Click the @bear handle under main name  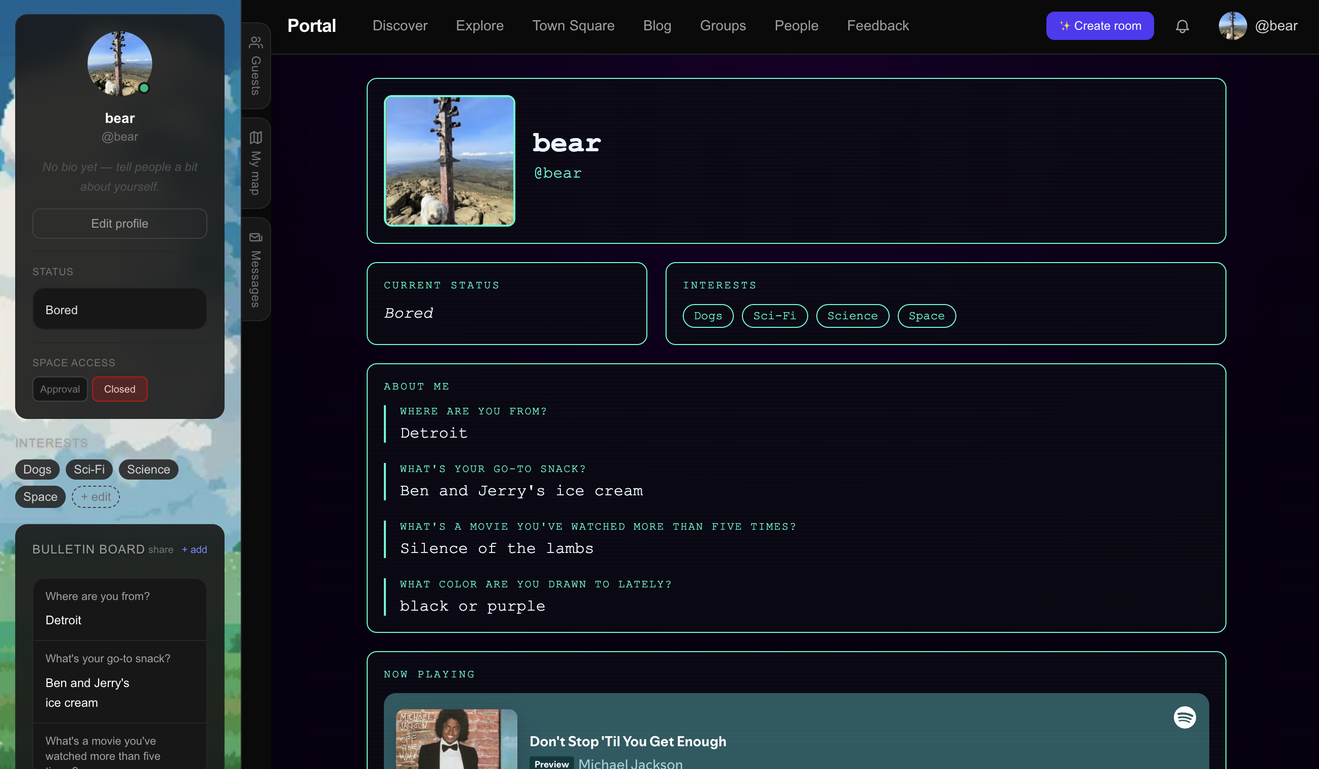click(557, 173)
